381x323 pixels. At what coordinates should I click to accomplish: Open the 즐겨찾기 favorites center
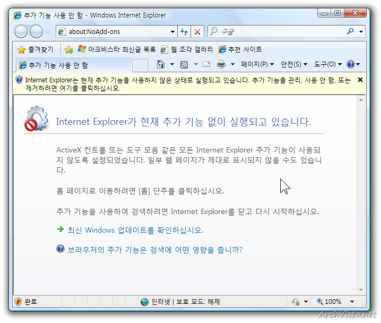coord(35,49)
